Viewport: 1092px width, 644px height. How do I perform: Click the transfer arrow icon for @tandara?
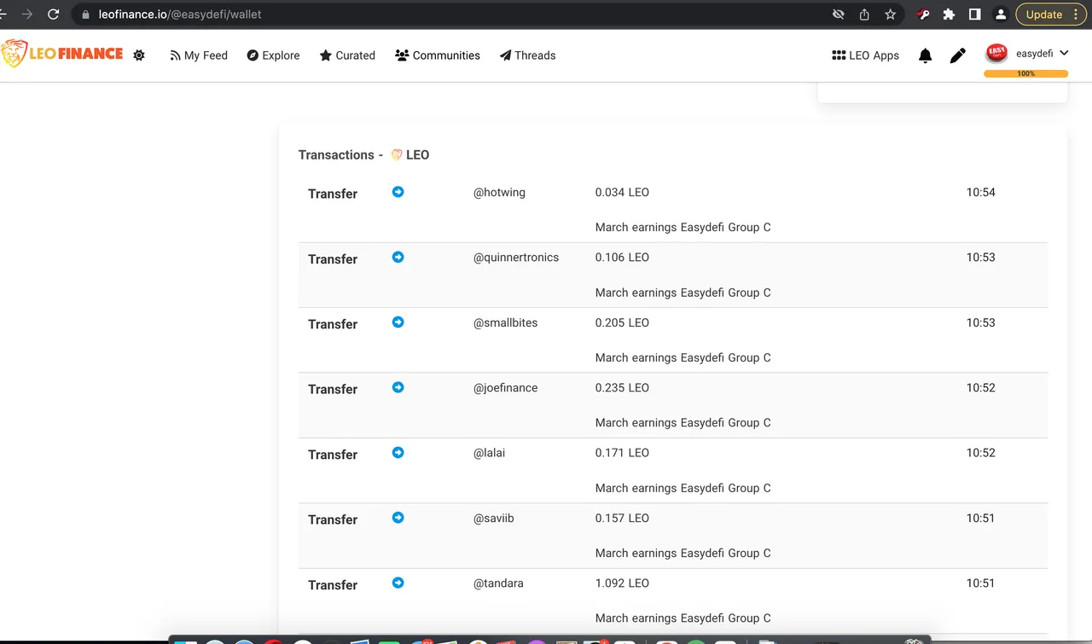[398, 583]
